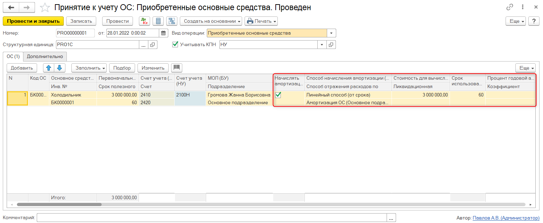Copy link to document icon
Viewport: 543px width, 223px height.
509,7
